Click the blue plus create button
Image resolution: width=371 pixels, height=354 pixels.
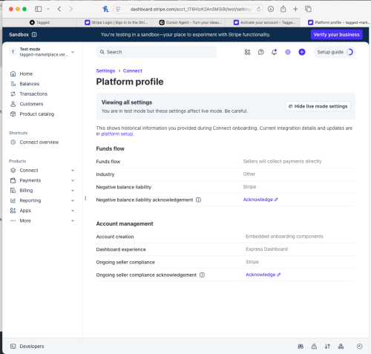[302, 52]
